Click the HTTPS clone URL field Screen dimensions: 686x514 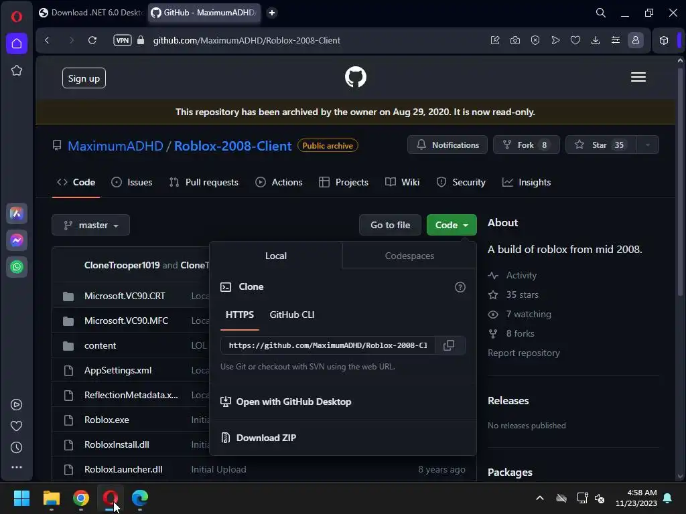(328, 345)
